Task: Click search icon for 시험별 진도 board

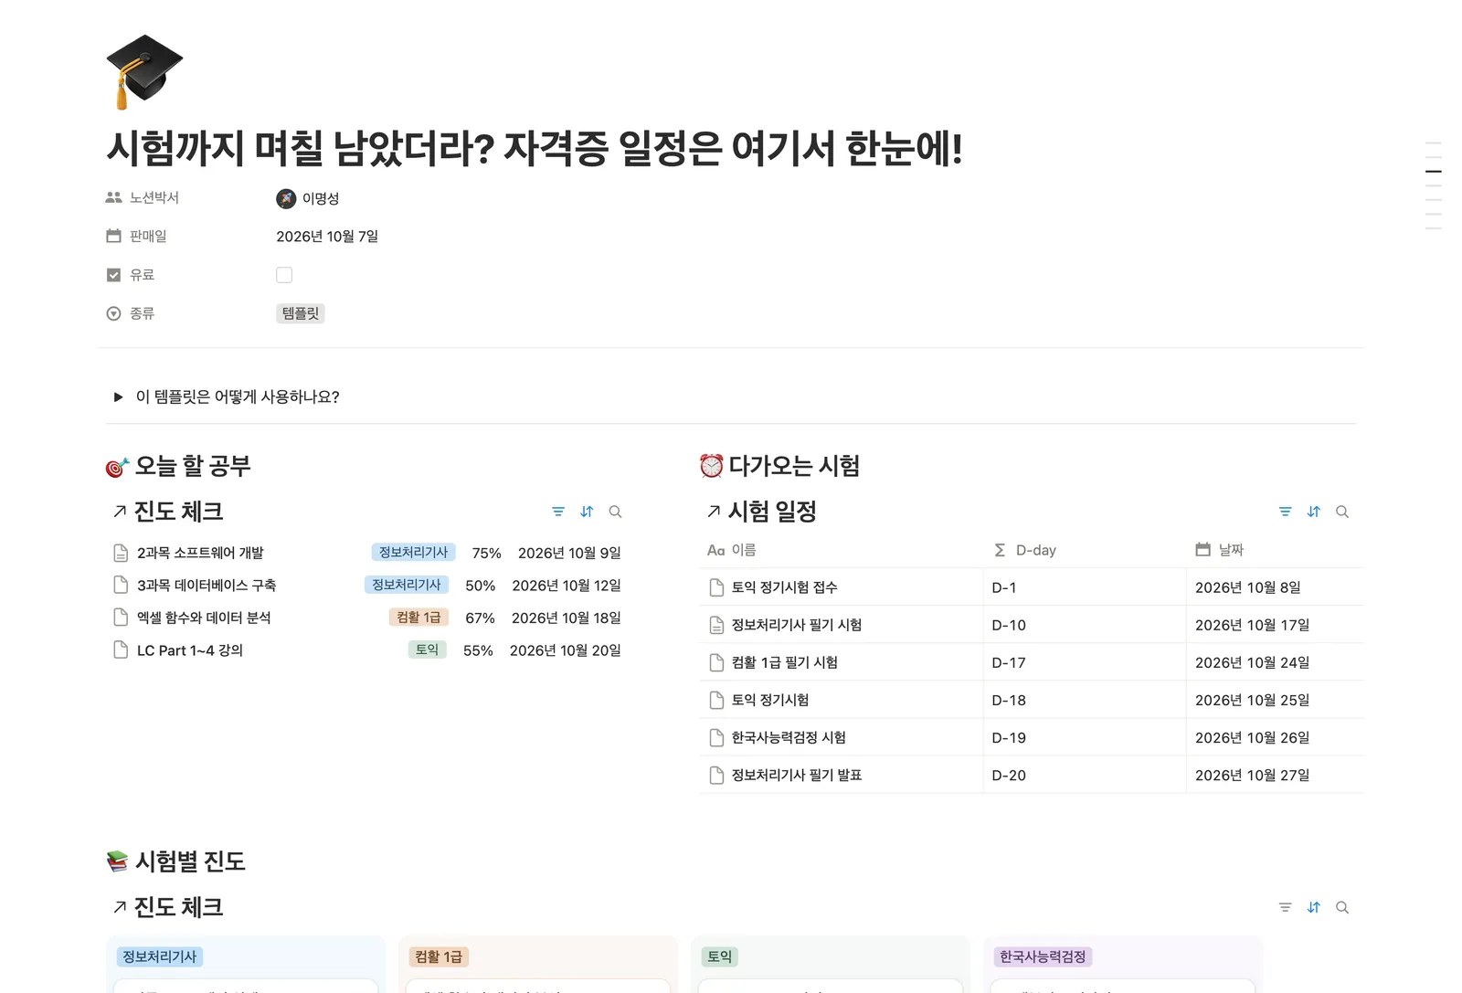Action: (x=1341, y=907)
